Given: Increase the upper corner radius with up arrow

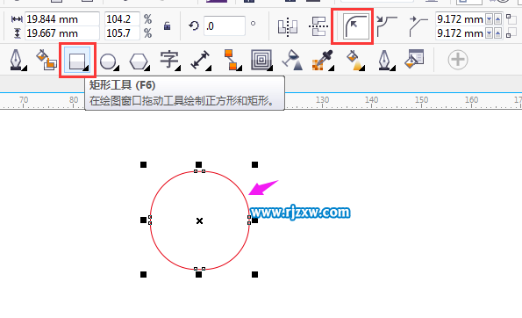Looking at the screenshot, I should click(497, 19).
